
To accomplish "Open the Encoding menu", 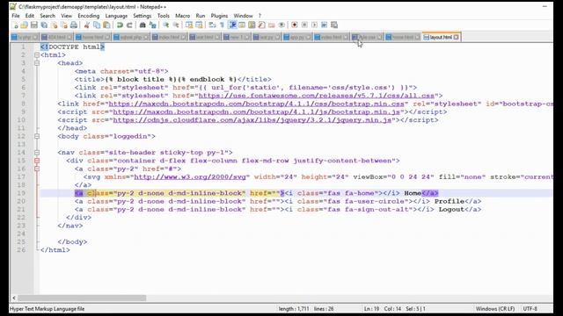I will [88, 16].
